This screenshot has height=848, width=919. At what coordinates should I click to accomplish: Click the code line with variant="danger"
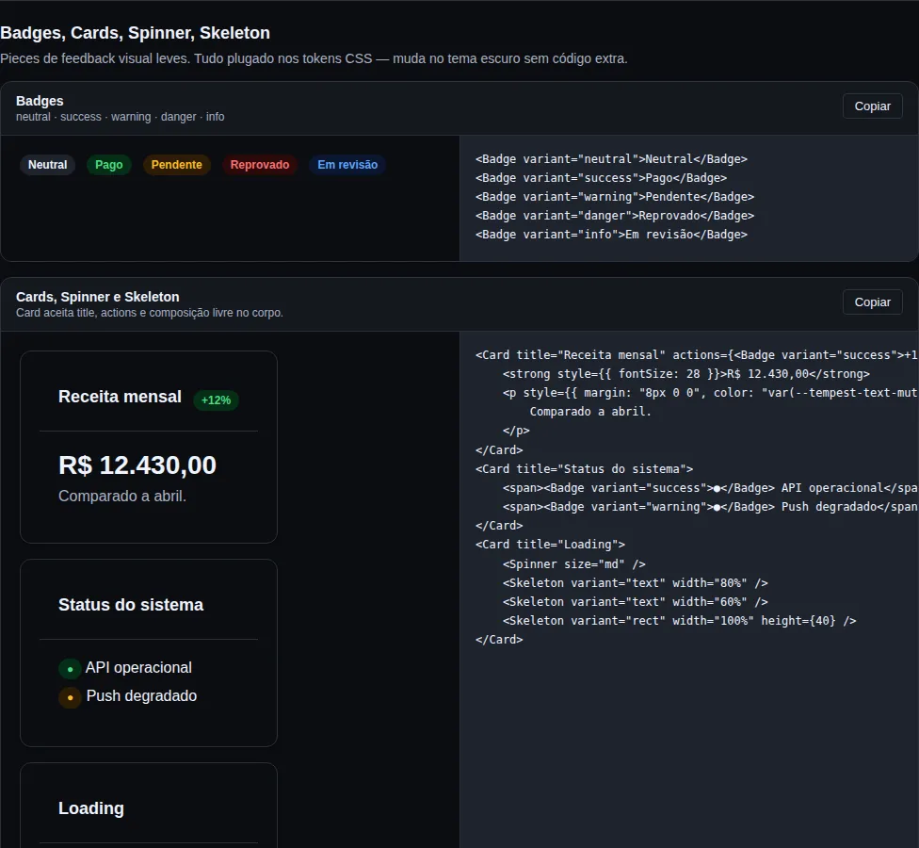(615, 215)
